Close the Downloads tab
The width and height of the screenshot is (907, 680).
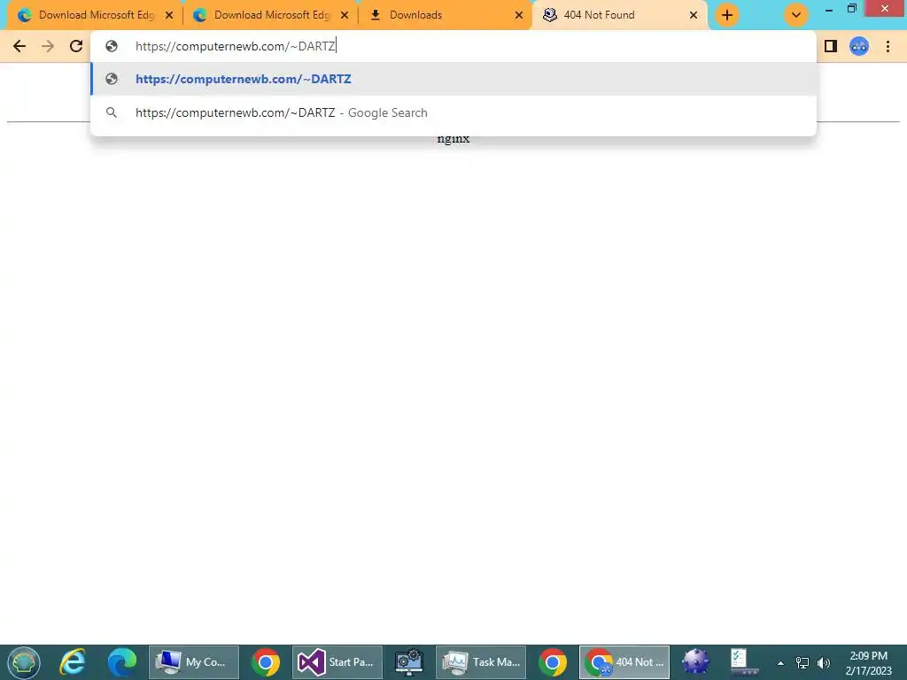click(519, 15)
